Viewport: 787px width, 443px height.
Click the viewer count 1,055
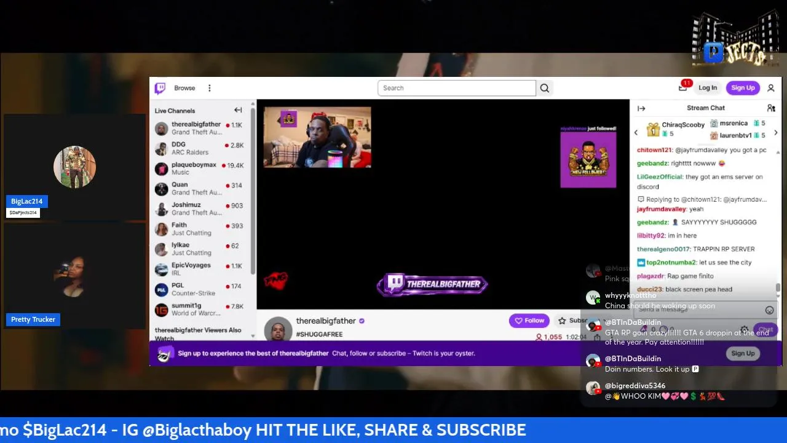549,337
